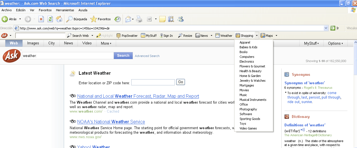Open the Advanced Search link
357x148 pixels.
147,56
